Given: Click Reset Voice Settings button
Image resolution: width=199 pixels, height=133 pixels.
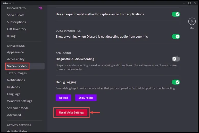Looking at the screenshot, I should 71,112.
